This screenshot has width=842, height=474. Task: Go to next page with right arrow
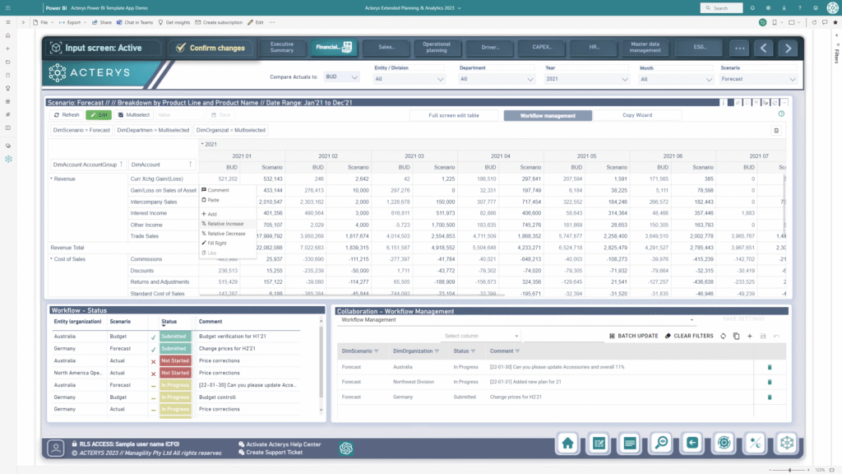789,48
